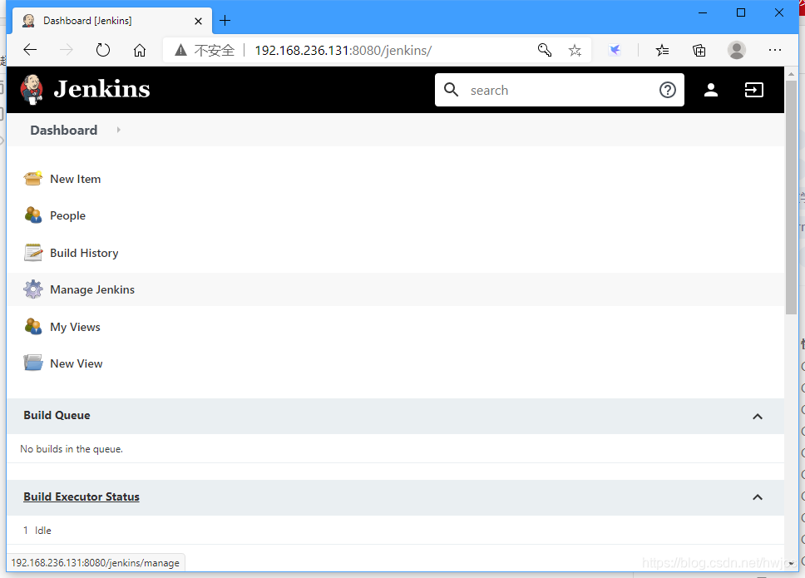Click the Jenkins butler logo icon

(x=32, y=89)
